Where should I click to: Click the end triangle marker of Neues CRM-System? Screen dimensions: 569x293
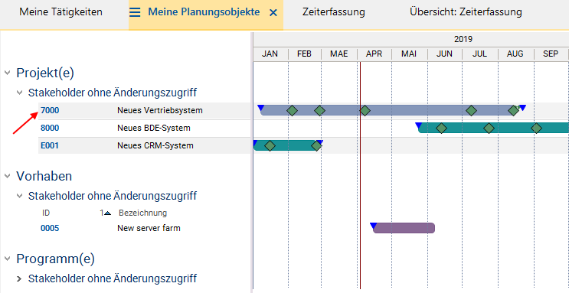[320, 142]
